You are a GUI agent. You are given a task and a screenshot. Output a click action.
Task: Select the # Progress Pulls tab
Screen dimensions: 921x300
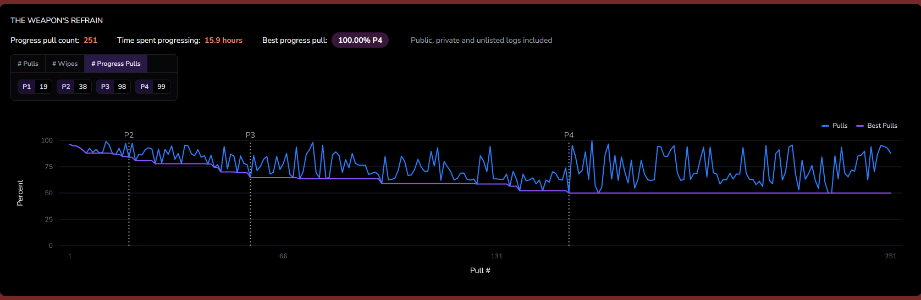[x=116, y=64]
